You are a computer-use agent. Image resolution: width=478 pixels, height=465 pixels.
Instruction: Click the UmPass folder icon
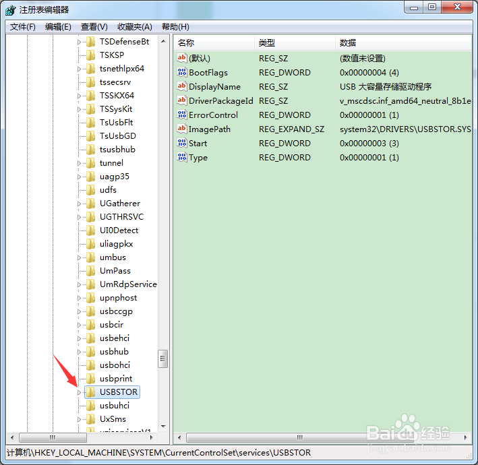point(90,271)
